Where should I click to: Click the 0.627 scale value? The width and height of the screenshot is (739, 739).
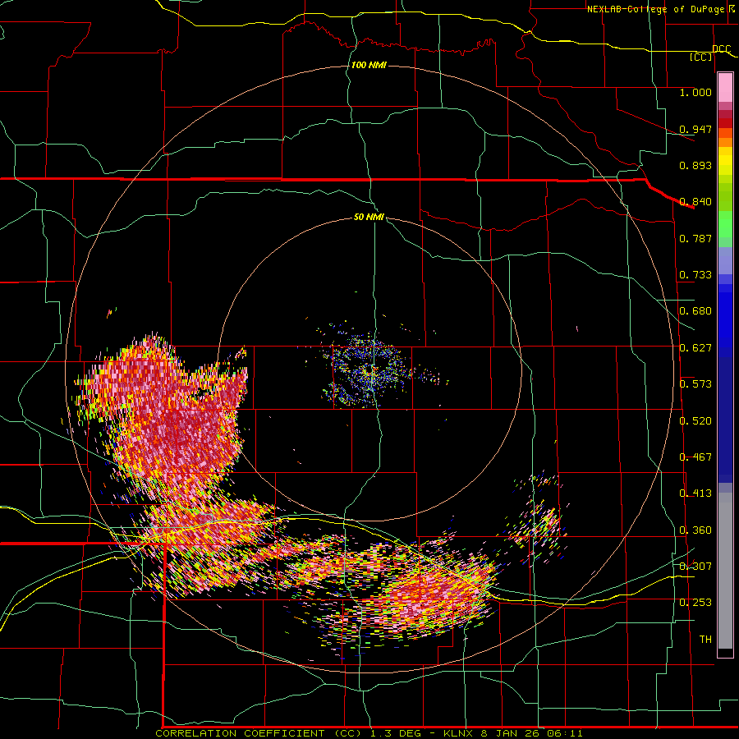tap(695, 348)
